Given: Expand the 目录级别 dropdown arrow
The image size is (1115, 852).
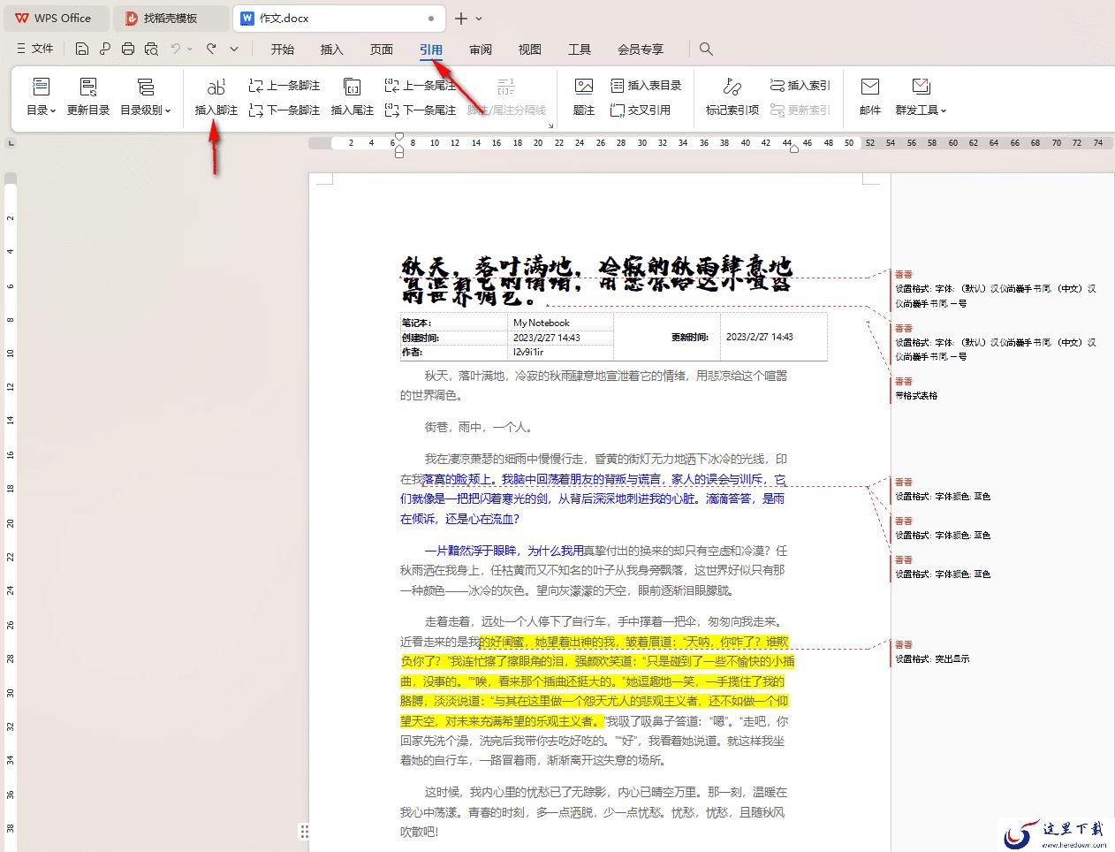Looking at the screenshot, I should tap(168, 110).
